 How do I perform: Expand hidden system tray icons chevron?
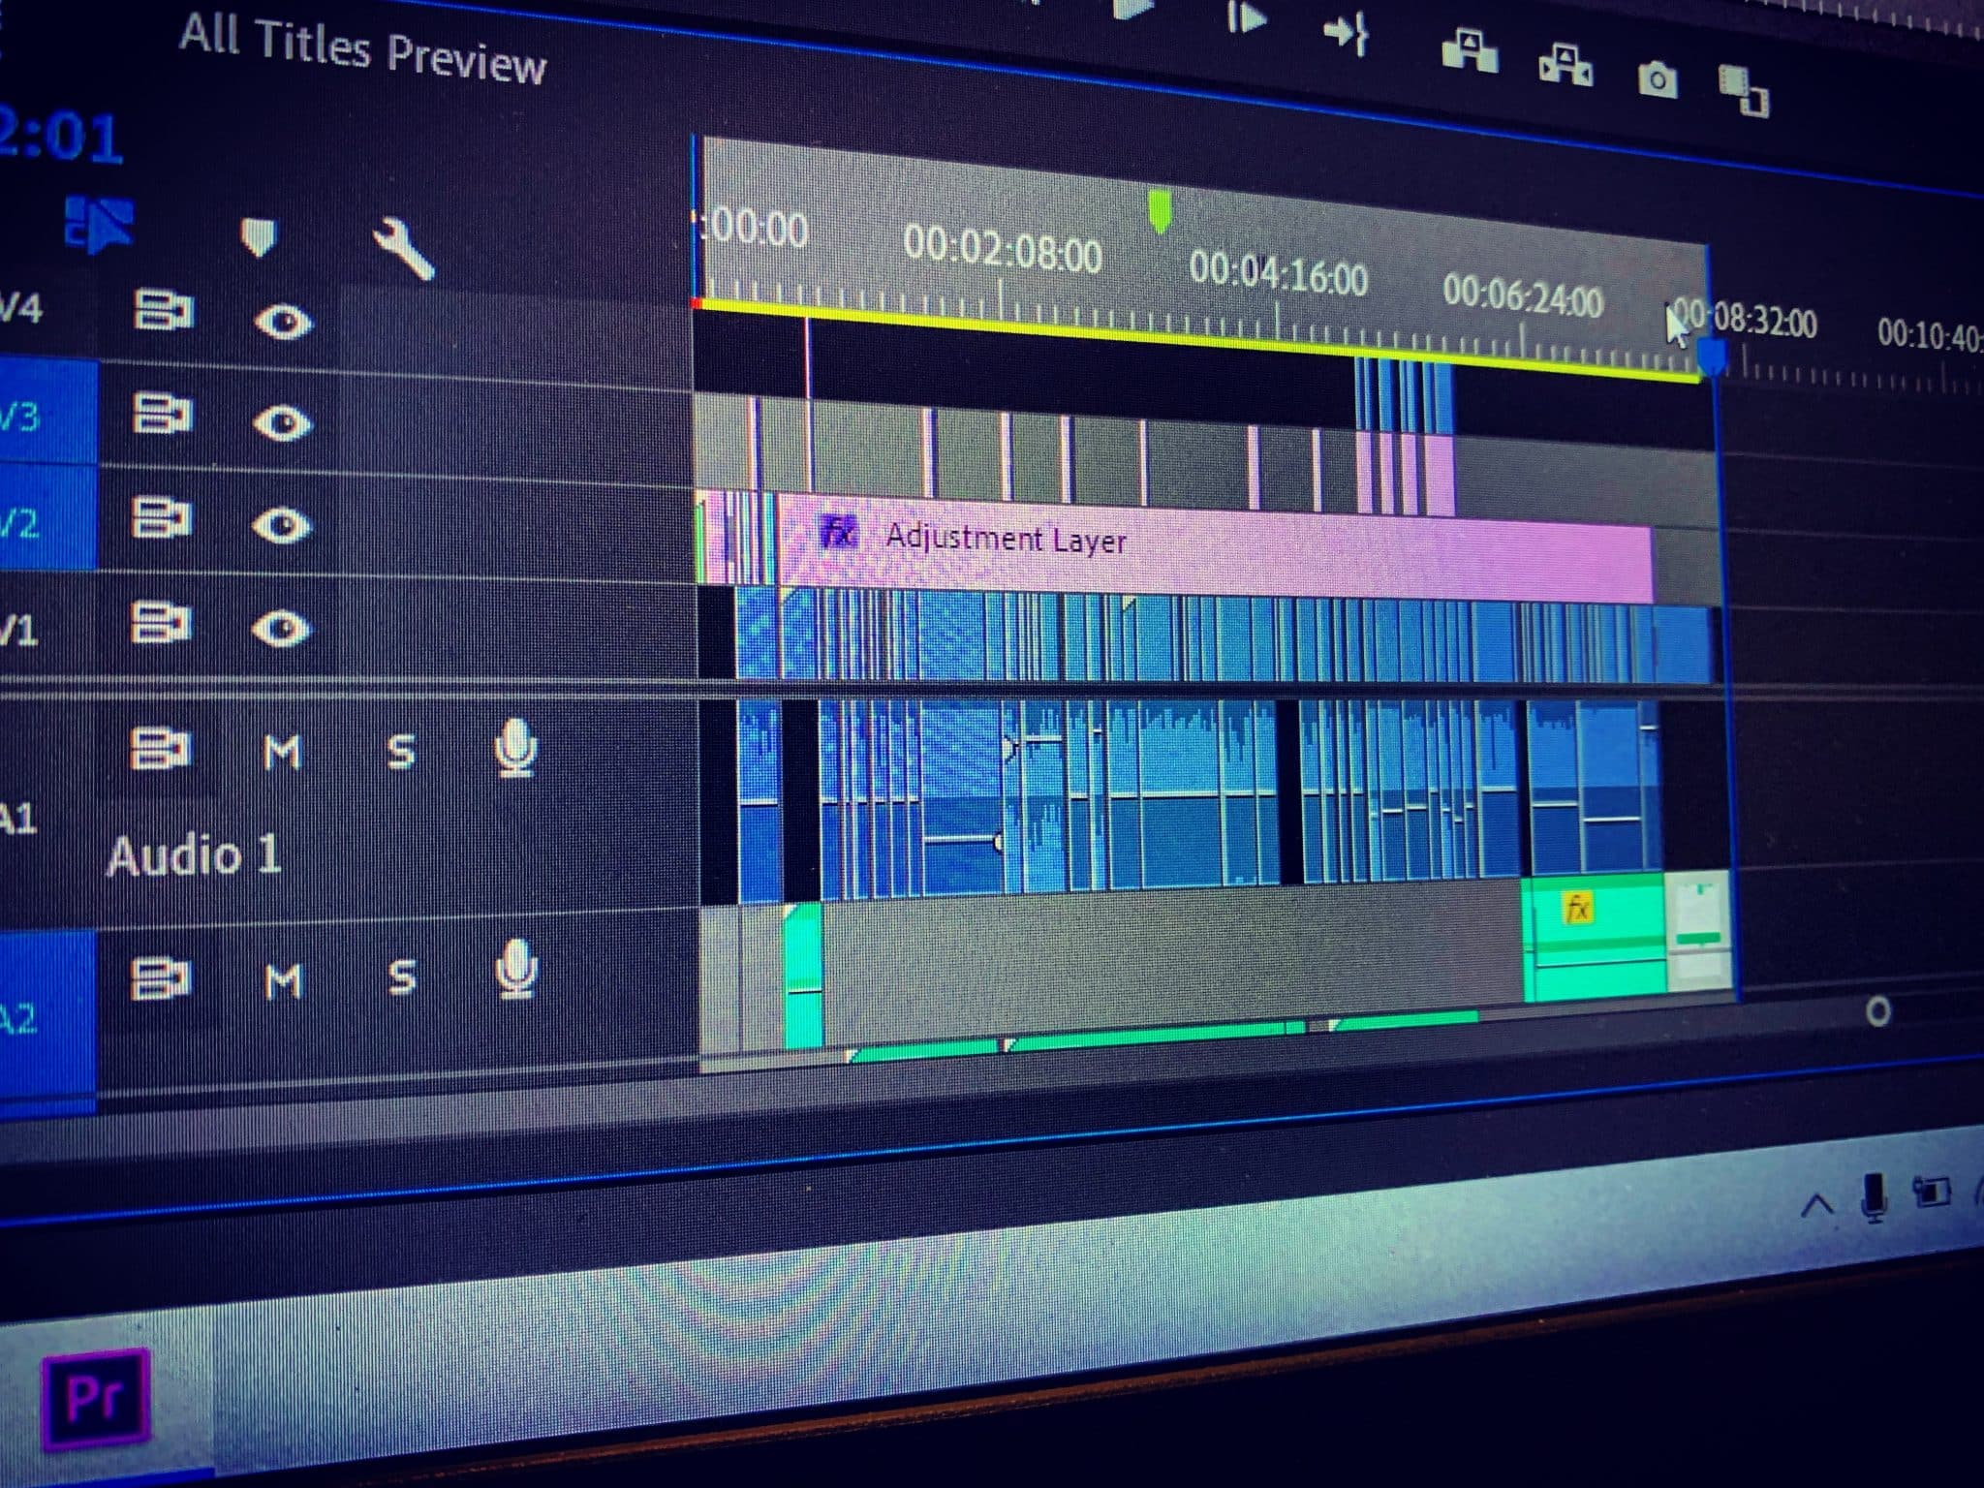[x=1817, y=1206]
